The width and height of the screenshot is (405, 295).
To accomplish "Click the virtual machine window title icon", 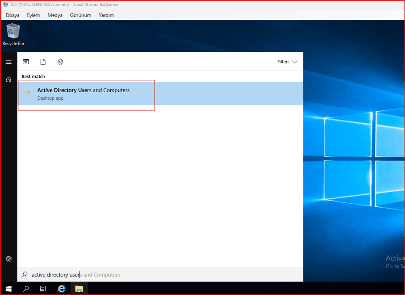I will tap(6, 5).
